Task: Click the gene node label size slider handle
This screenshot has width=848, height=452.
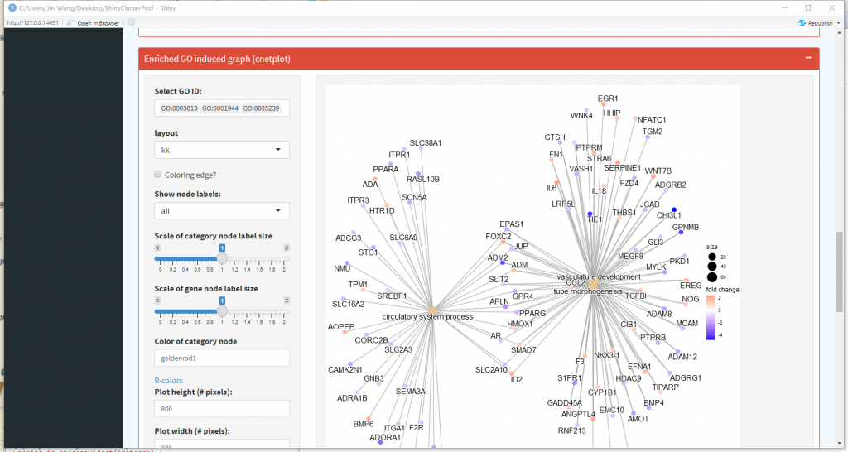Action: (x=222, y=311)
